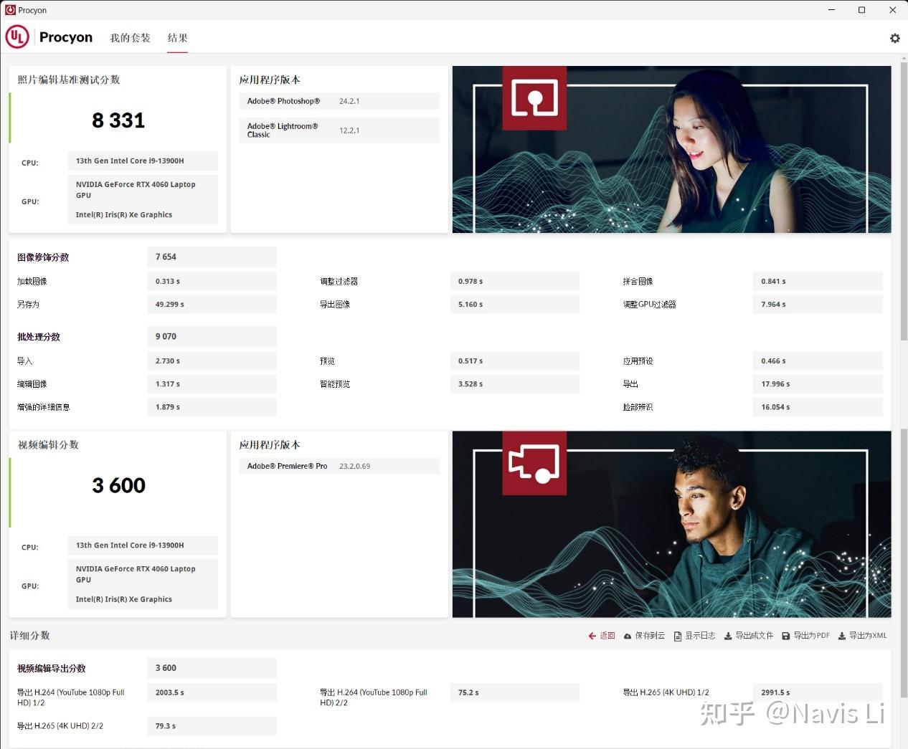Click the 照片编辑基准测试分数 heading
908x749 pixels.
69,80
